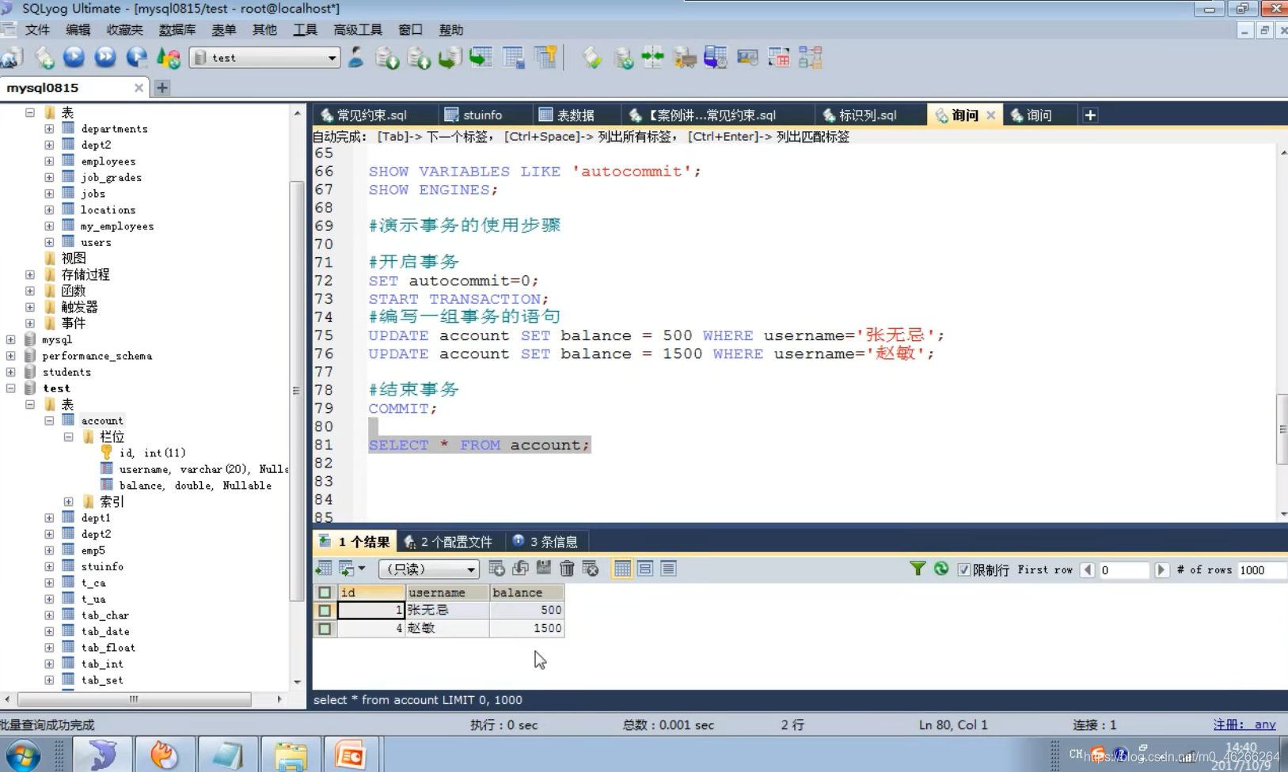Toggle the 限制行 checkbox
The height and width of the screenshot is (772, 1288).
(x=963, y=570)
